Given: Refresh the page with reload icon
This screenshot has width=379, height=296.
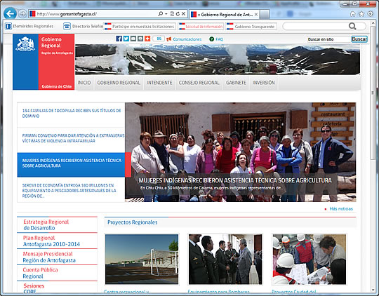Looking at the screenshot, I should [178, 14].
